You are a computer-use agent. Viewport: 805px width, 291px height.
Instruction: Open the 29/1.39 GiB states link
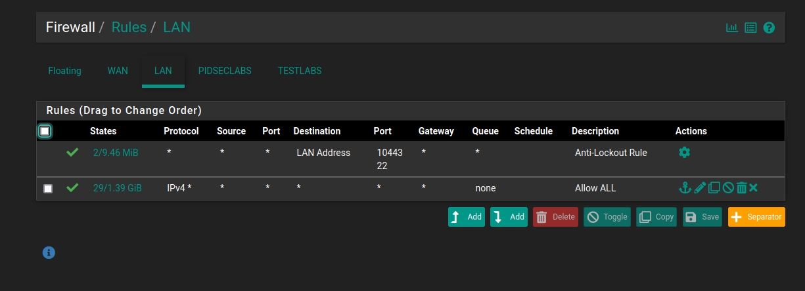(117, 188)
